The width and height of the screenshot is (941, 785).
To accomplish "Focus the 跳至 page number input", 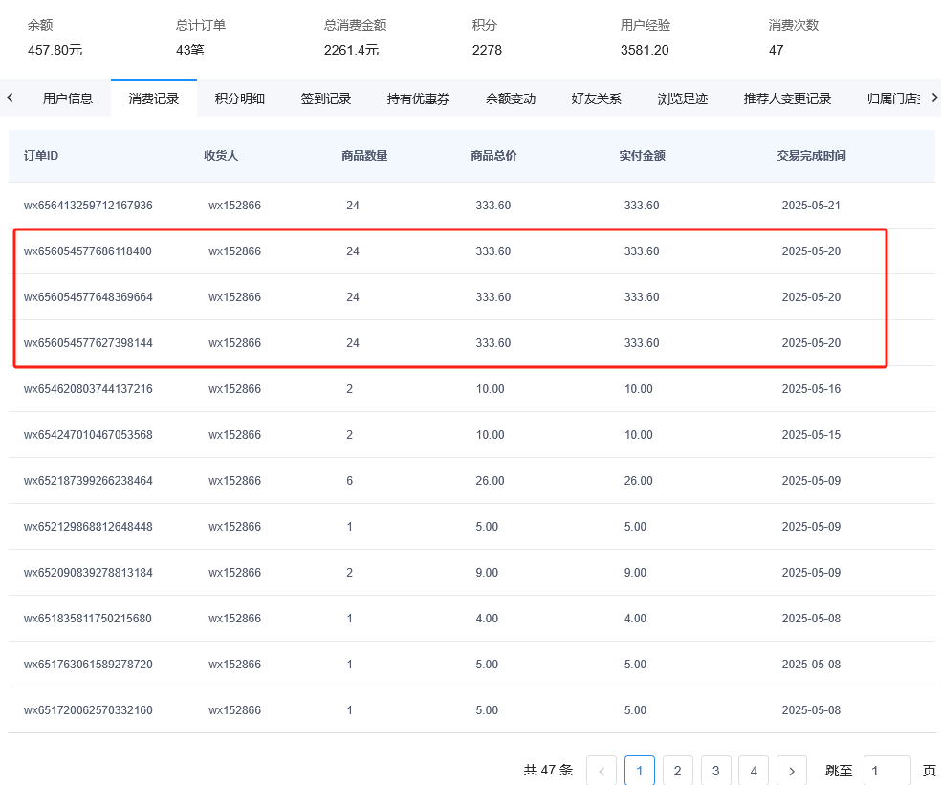I will (887, 771).
